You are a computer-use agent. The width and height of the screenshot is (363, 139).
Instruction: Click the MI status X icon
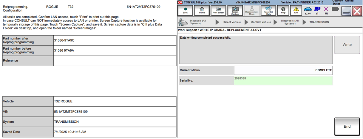tap(326, 11)
